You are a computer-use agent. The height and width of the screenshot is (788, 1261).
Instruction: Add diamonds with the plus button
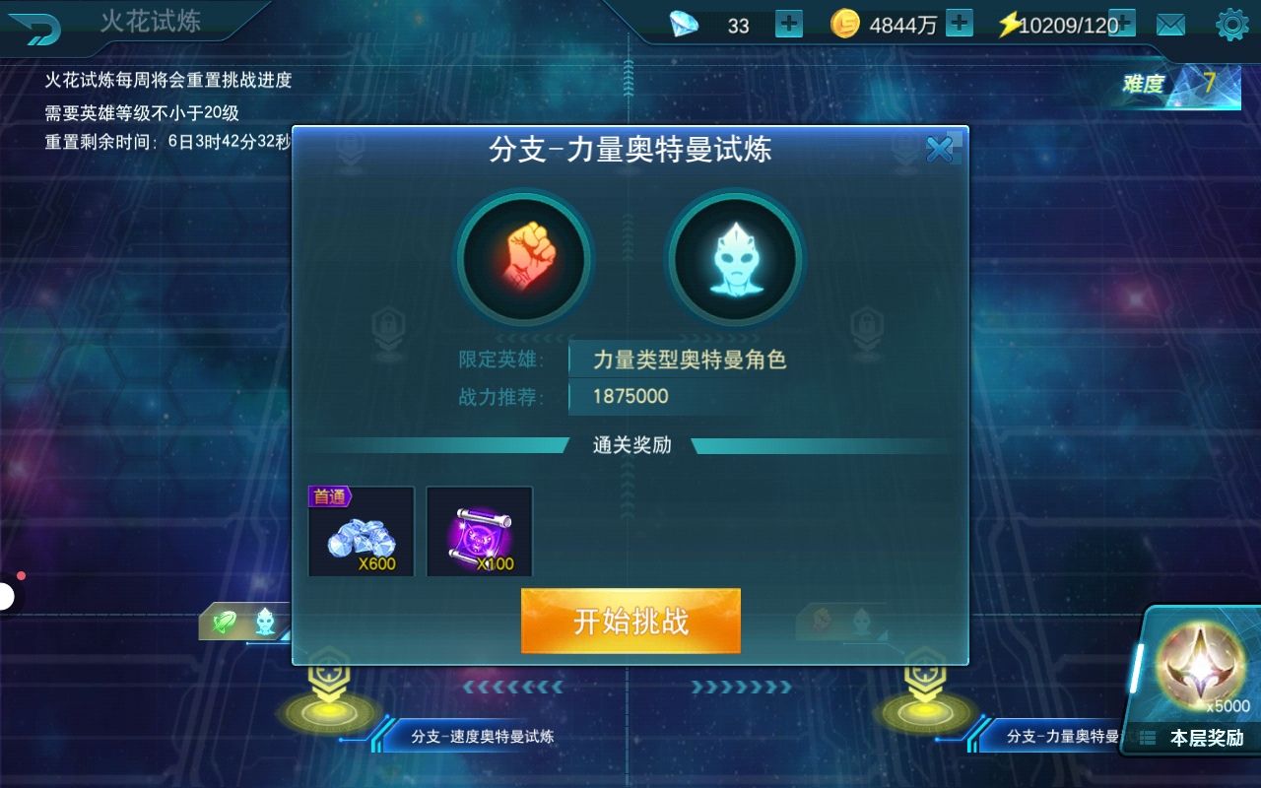[x=789, y=24]
